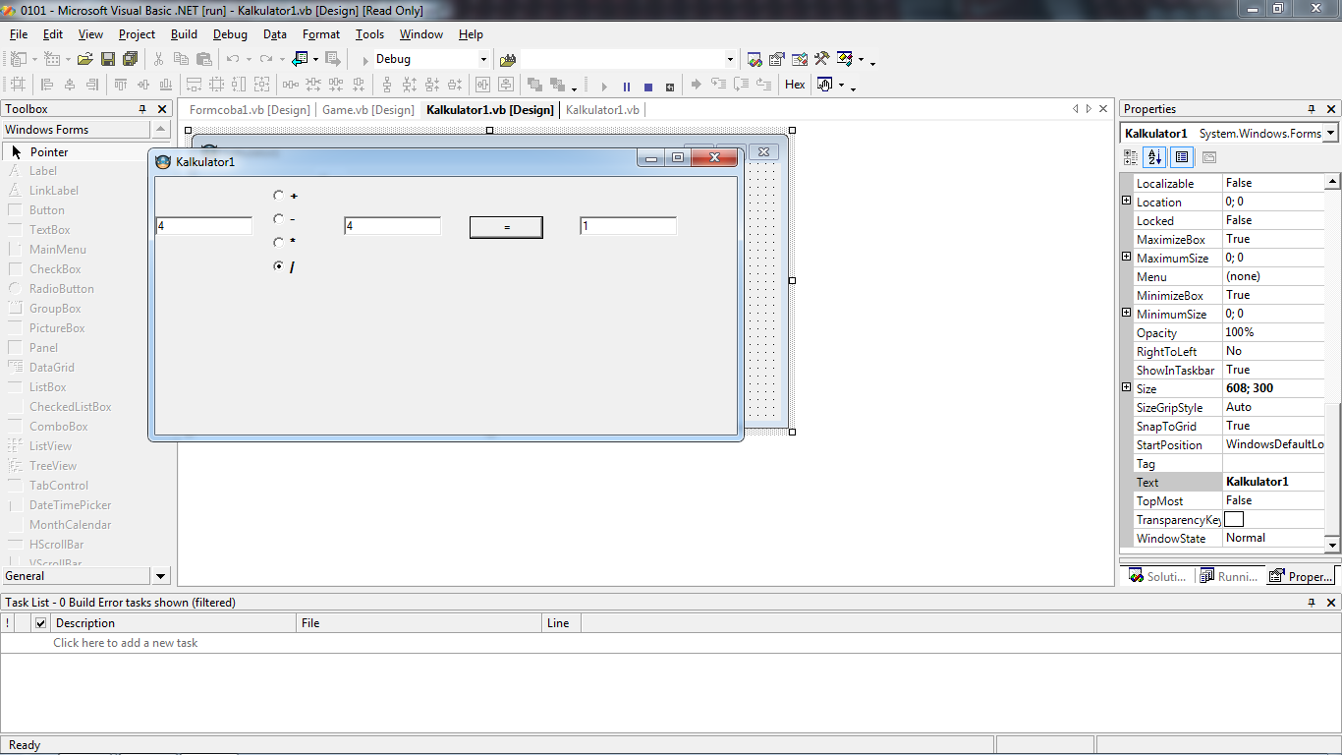Click the Categorized view icon in Properties
Viewport: 1342px width, 755px height.
tap(1131, 157)
